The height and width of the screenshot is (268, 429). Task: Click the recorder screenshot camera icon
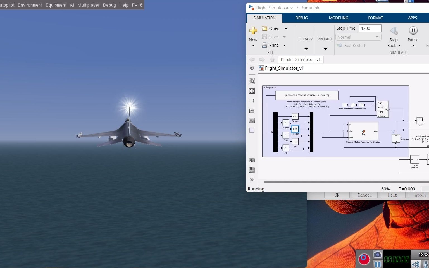(378, 254)
